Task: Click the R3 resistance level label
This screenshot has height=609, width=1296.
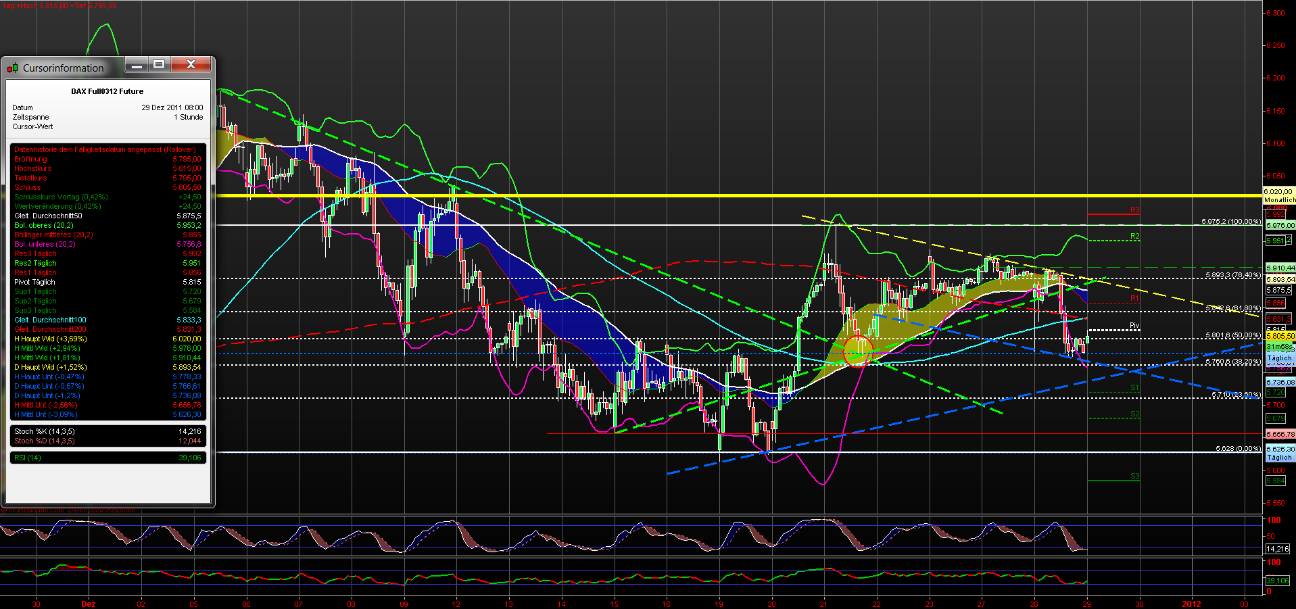Action: pyautogui.click(x=1134, y=210)
